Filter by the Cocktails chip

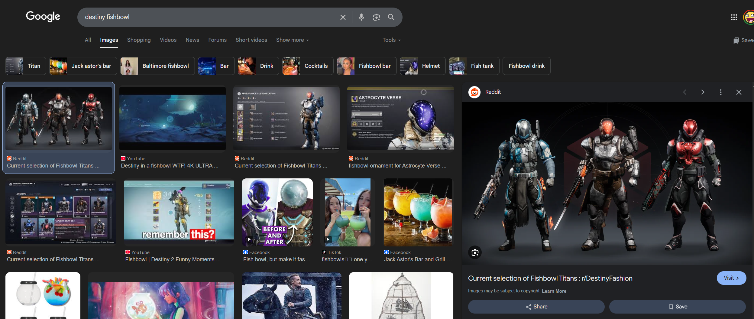pos(308,66)
